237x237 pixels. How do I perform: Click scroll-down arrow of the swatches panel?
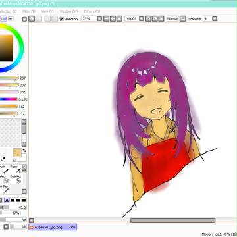(24, 144)
